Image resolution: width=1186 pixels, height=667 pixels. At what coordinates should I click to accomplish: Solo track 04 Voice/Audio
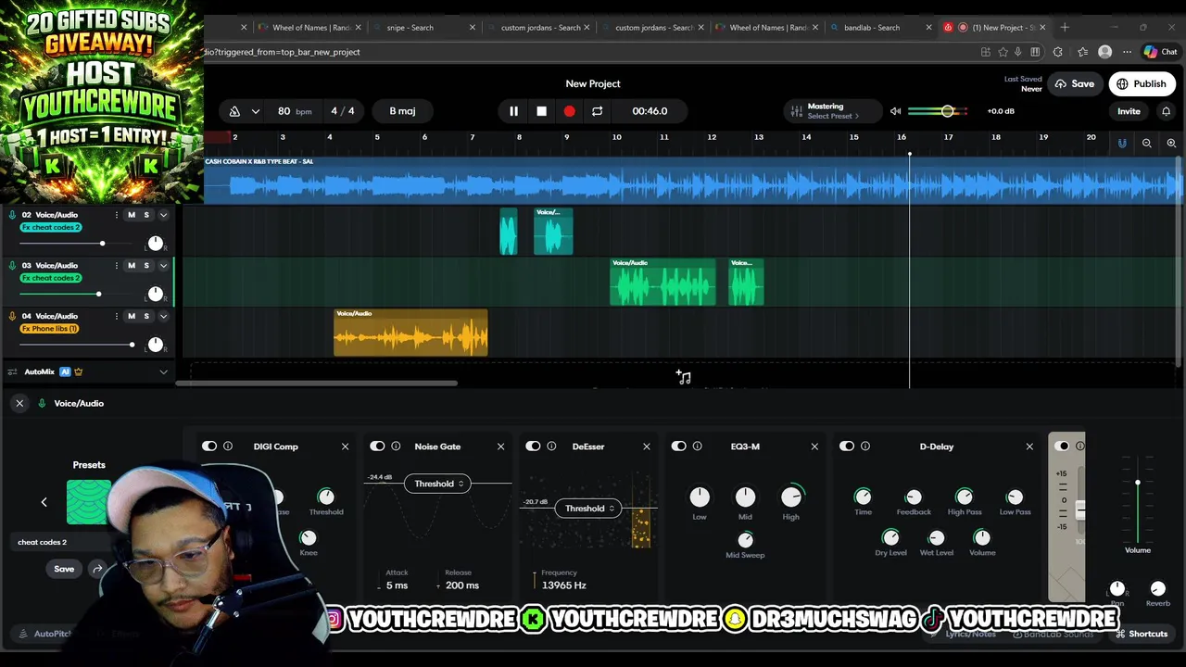[x=145, y=316]
